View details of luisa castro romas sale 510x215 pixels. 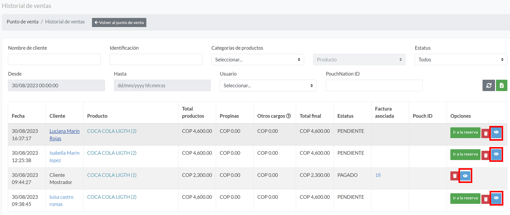click(x=496, y=198)
